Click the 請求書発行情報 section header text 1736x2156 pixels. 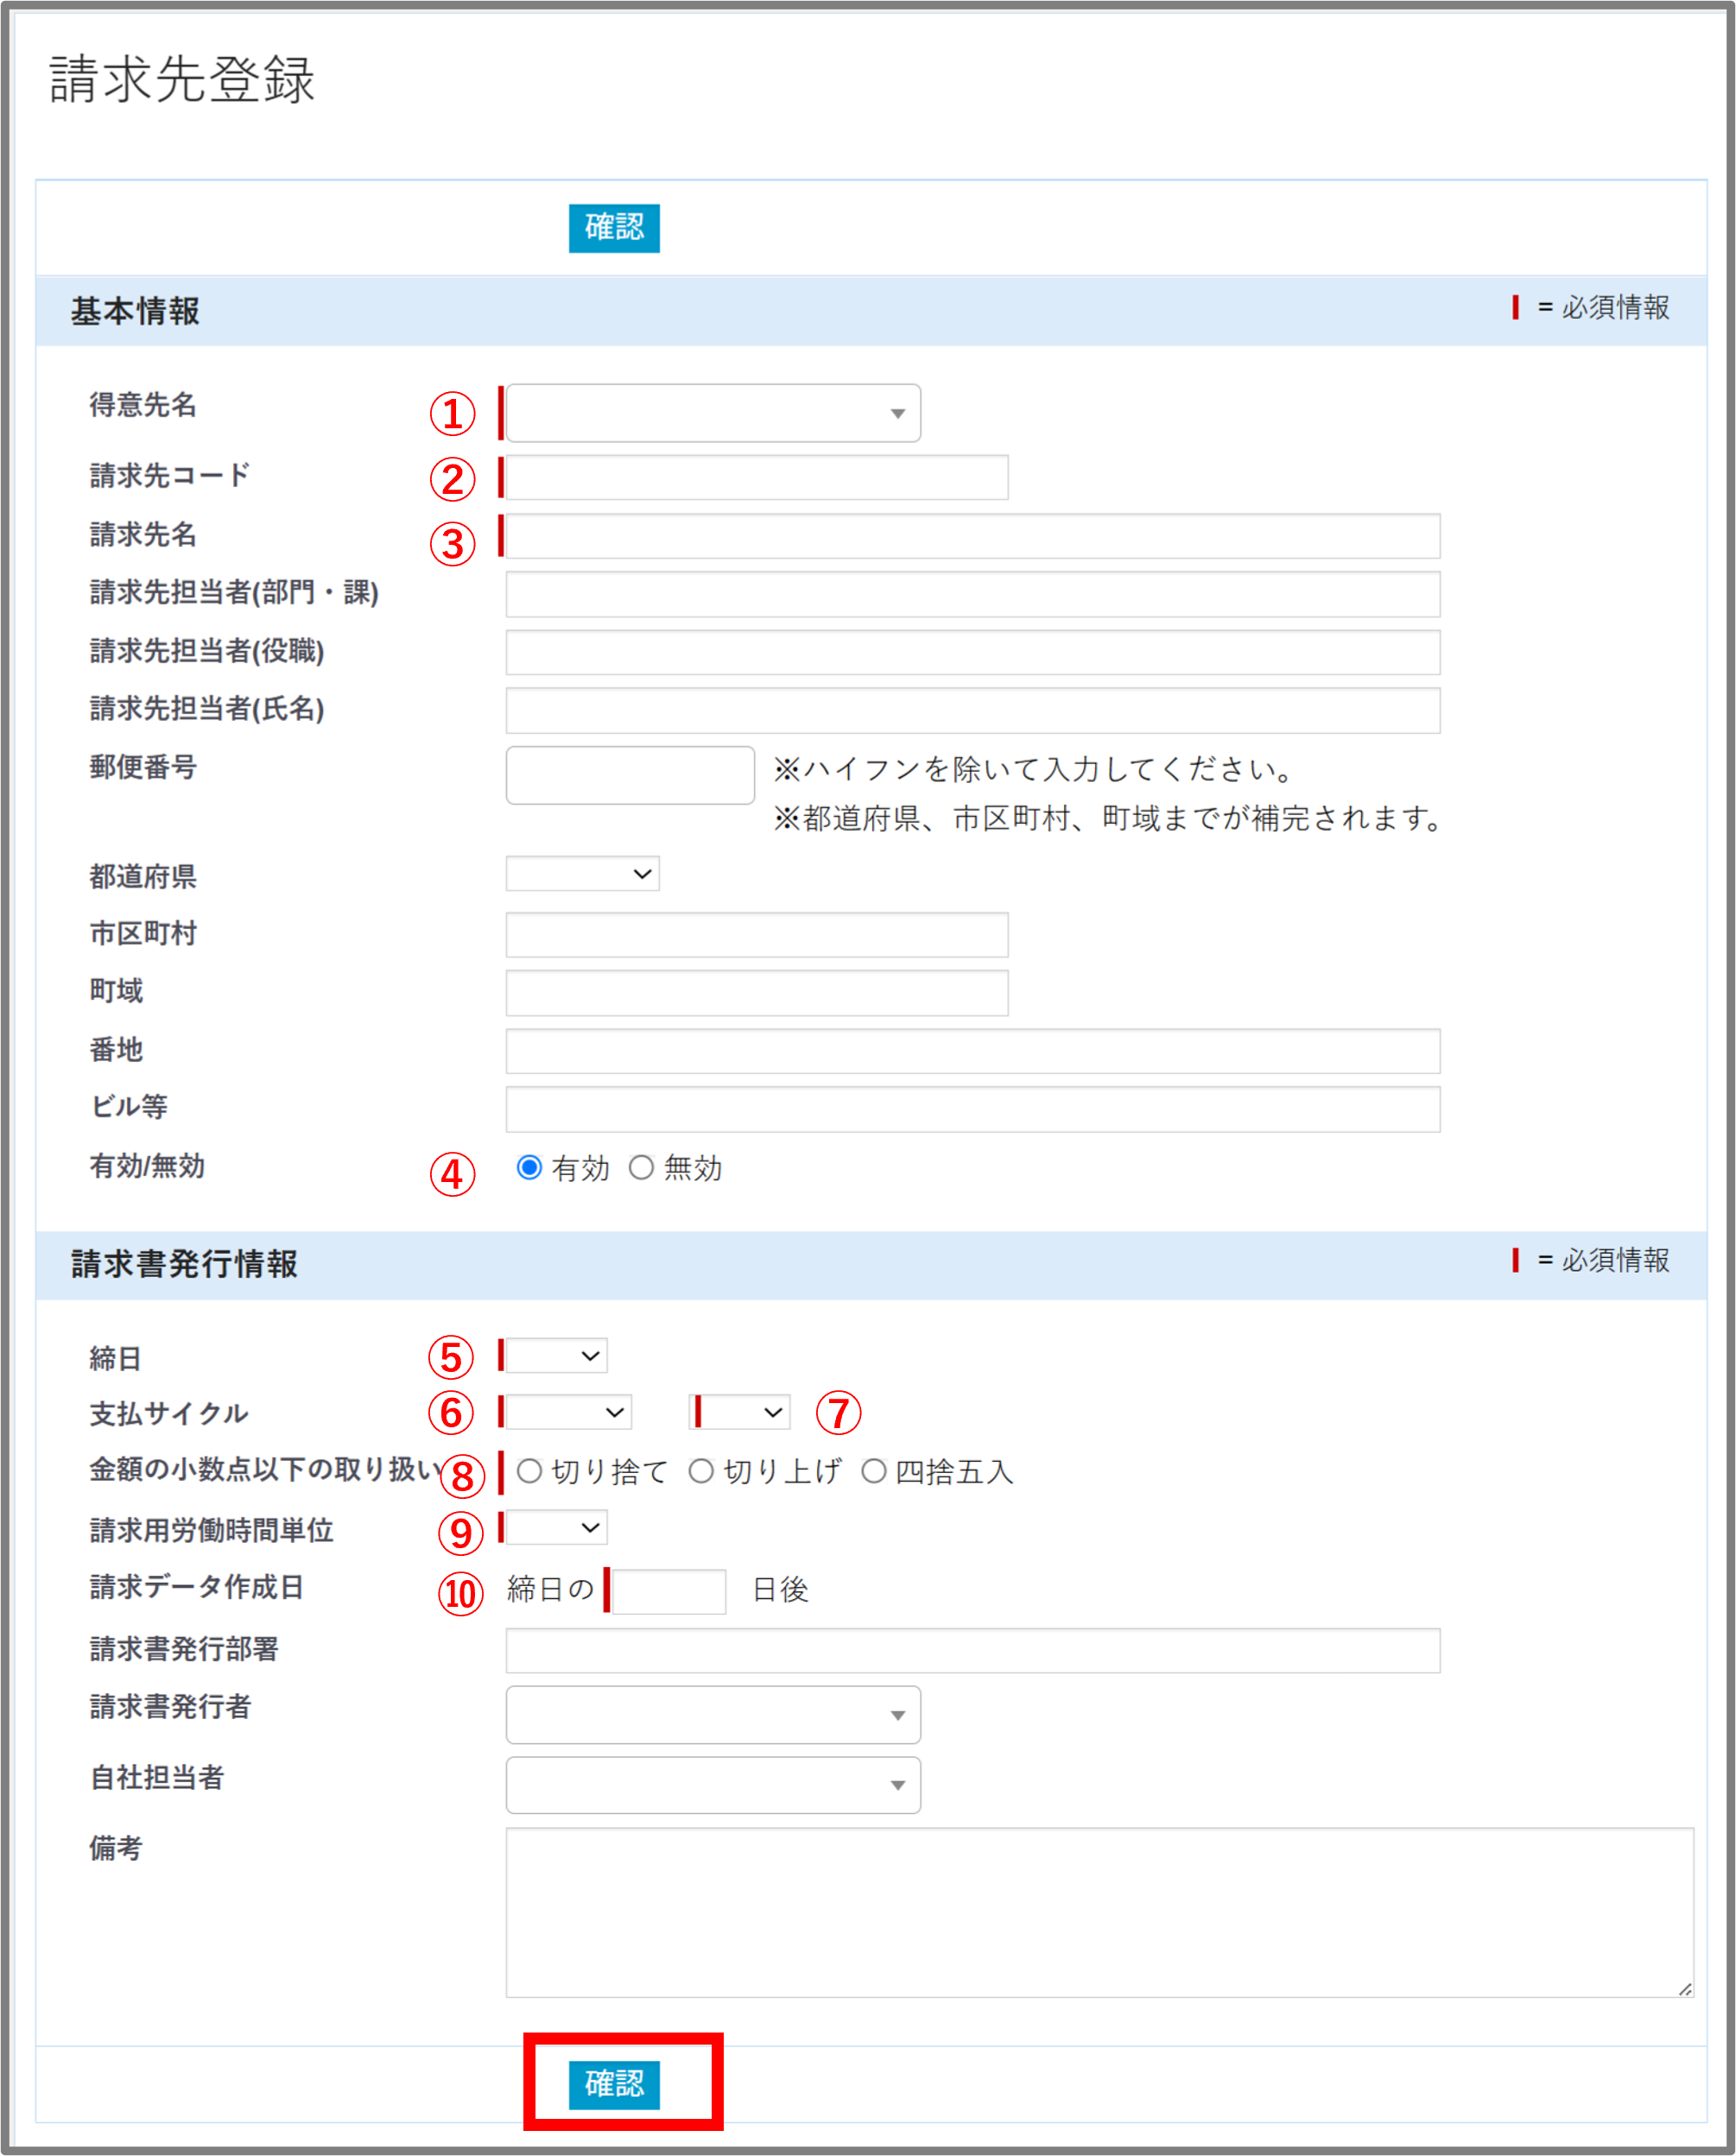[184, 1264]
